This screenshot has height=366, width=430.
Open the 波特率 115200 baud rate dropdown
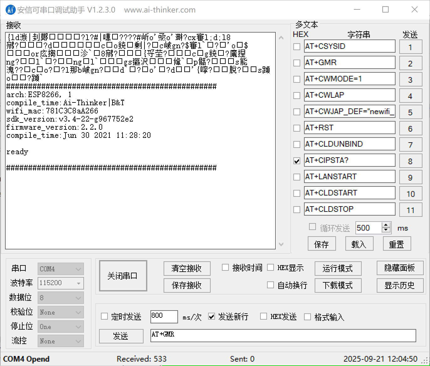[x=61, y=283]
